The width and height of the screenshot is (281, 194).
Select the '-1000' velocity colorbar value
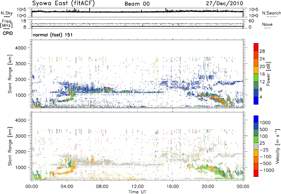[267, 170]
